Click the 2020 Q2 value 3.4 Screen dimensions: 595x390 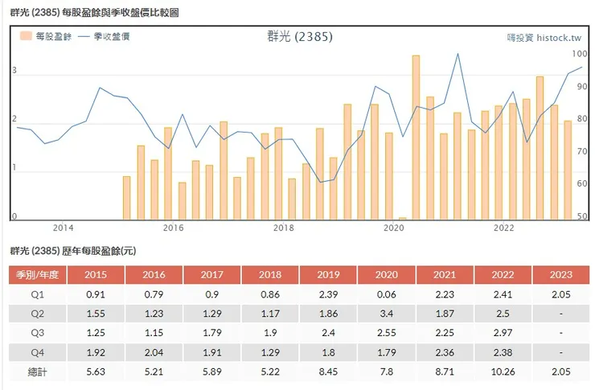(387, 314)
